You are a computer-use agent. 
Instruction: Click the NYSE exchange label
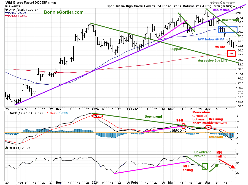[x=52, y=3]
